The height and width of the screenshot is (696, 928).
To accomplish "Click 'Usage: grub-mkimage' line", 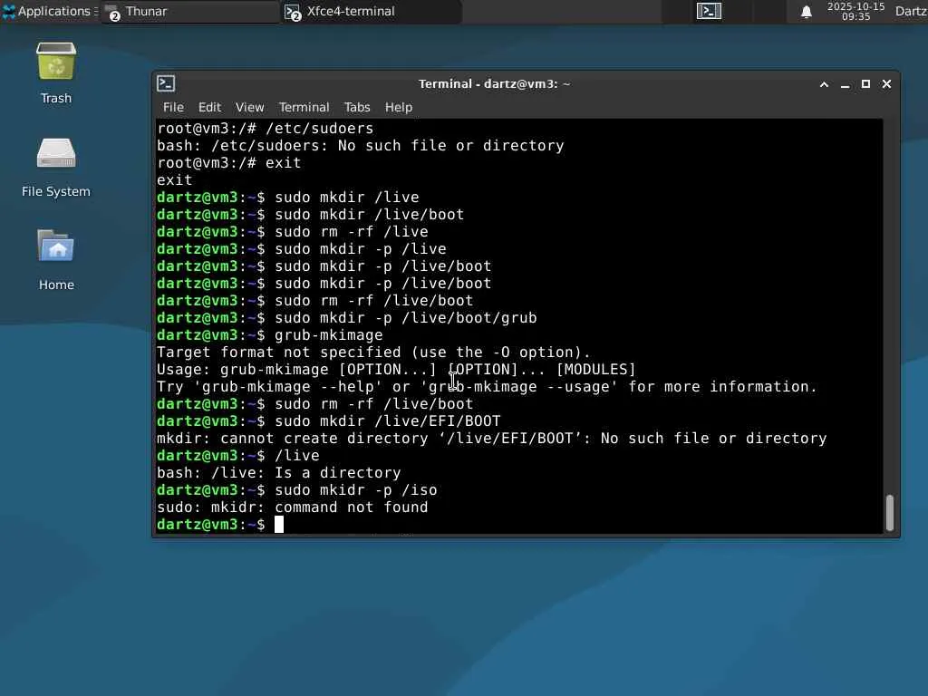I will 396,370.
